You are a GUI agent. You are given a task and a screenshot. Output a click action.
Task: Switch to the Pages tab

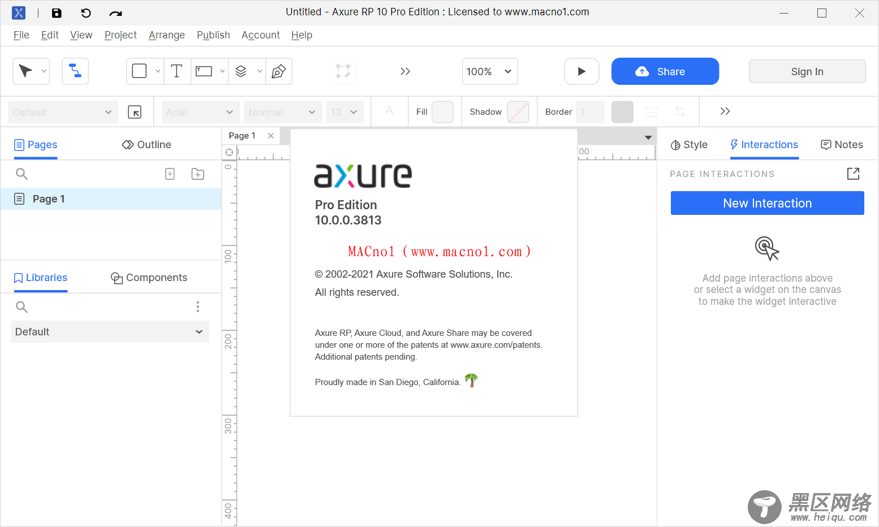pos(36,145)
